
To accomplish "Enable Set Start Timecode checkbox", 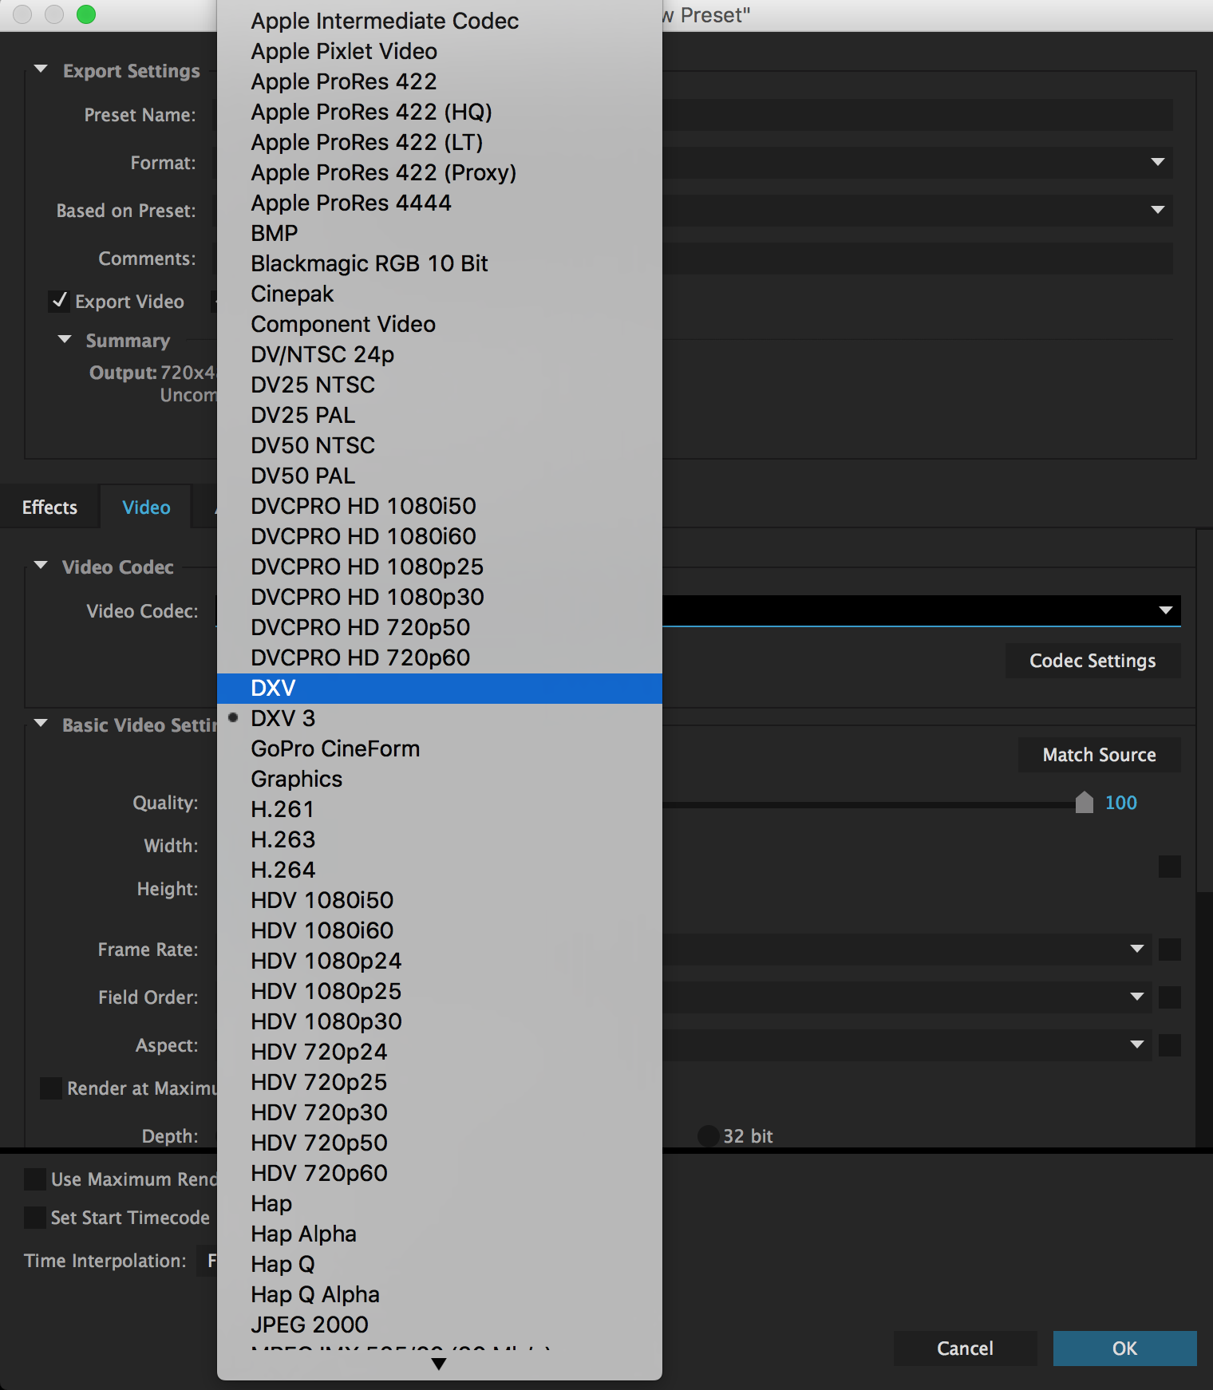I will point(35,1218).
